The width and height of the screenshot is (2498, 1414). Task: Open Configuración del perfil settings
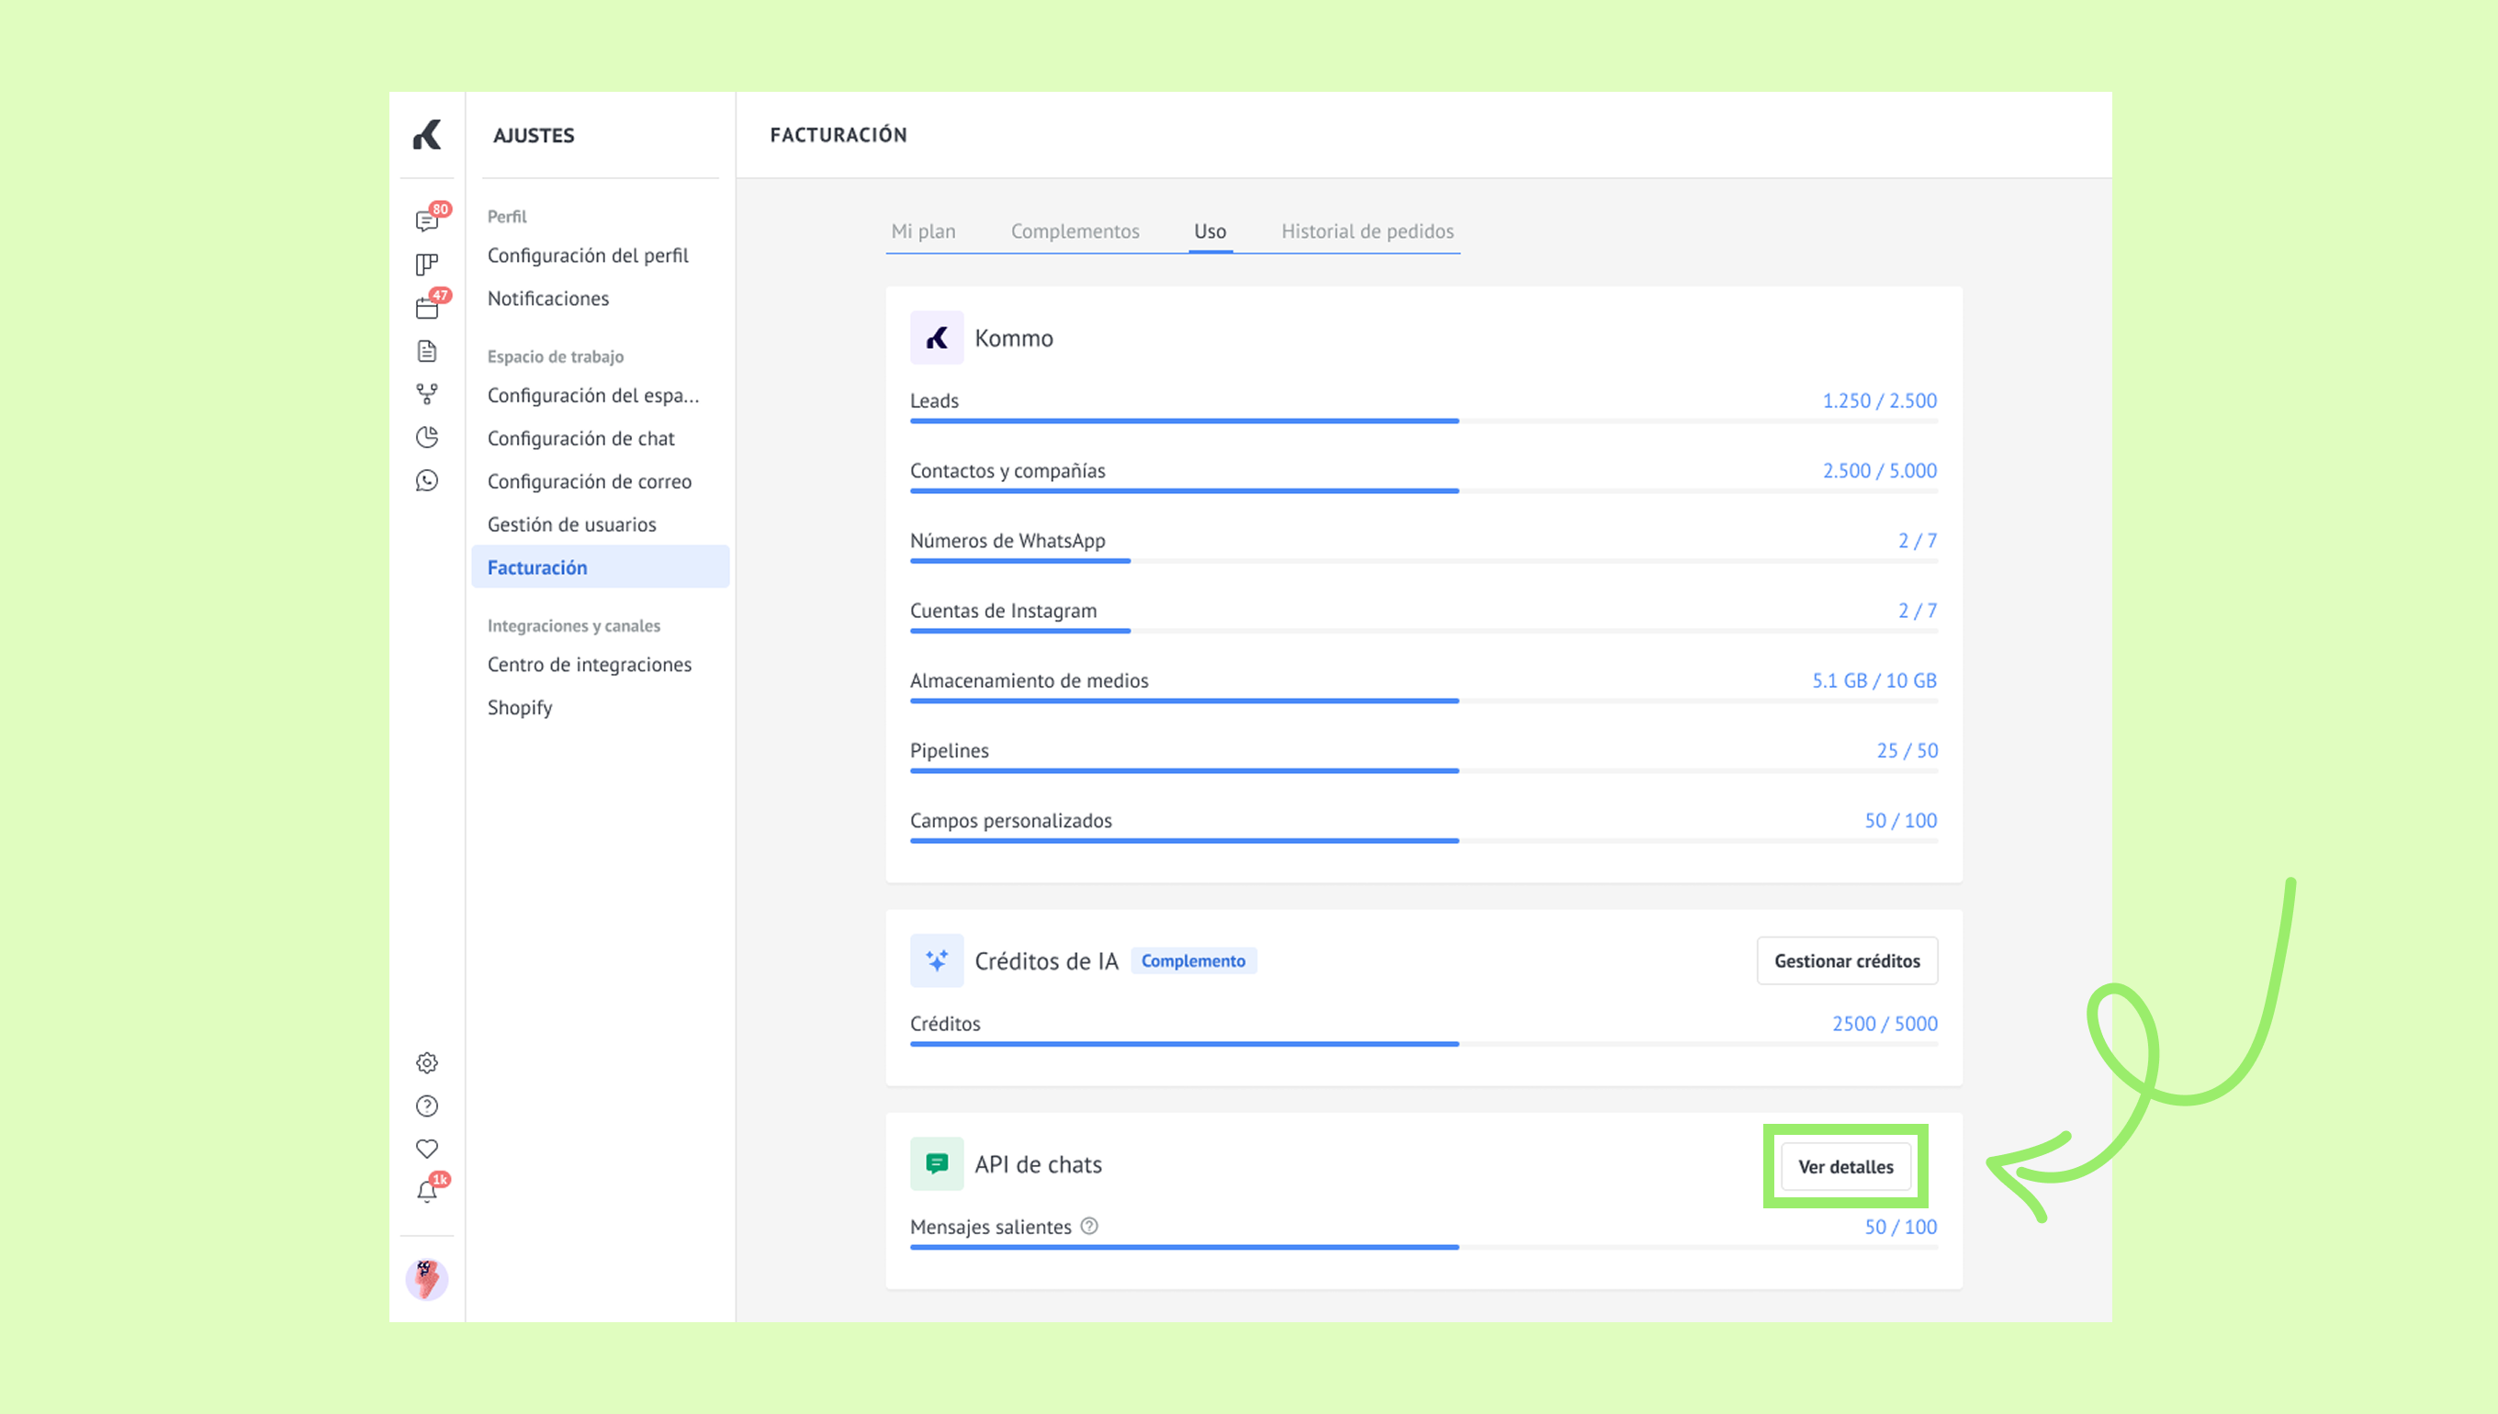click(x=588, y=255)
